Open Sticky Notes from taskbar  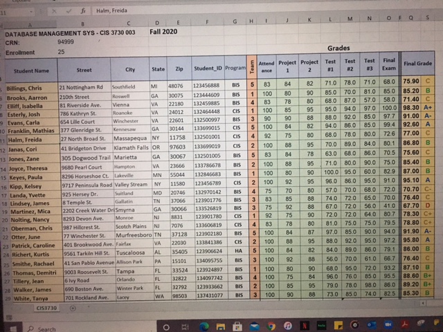point(338,326)
